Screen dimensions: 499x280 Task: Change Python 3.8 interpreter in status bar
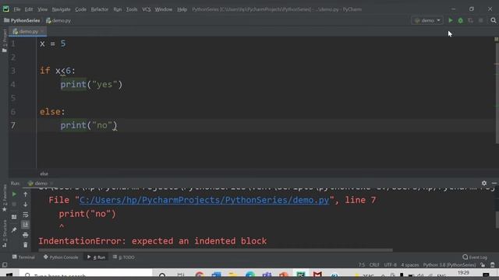point(449,264)
